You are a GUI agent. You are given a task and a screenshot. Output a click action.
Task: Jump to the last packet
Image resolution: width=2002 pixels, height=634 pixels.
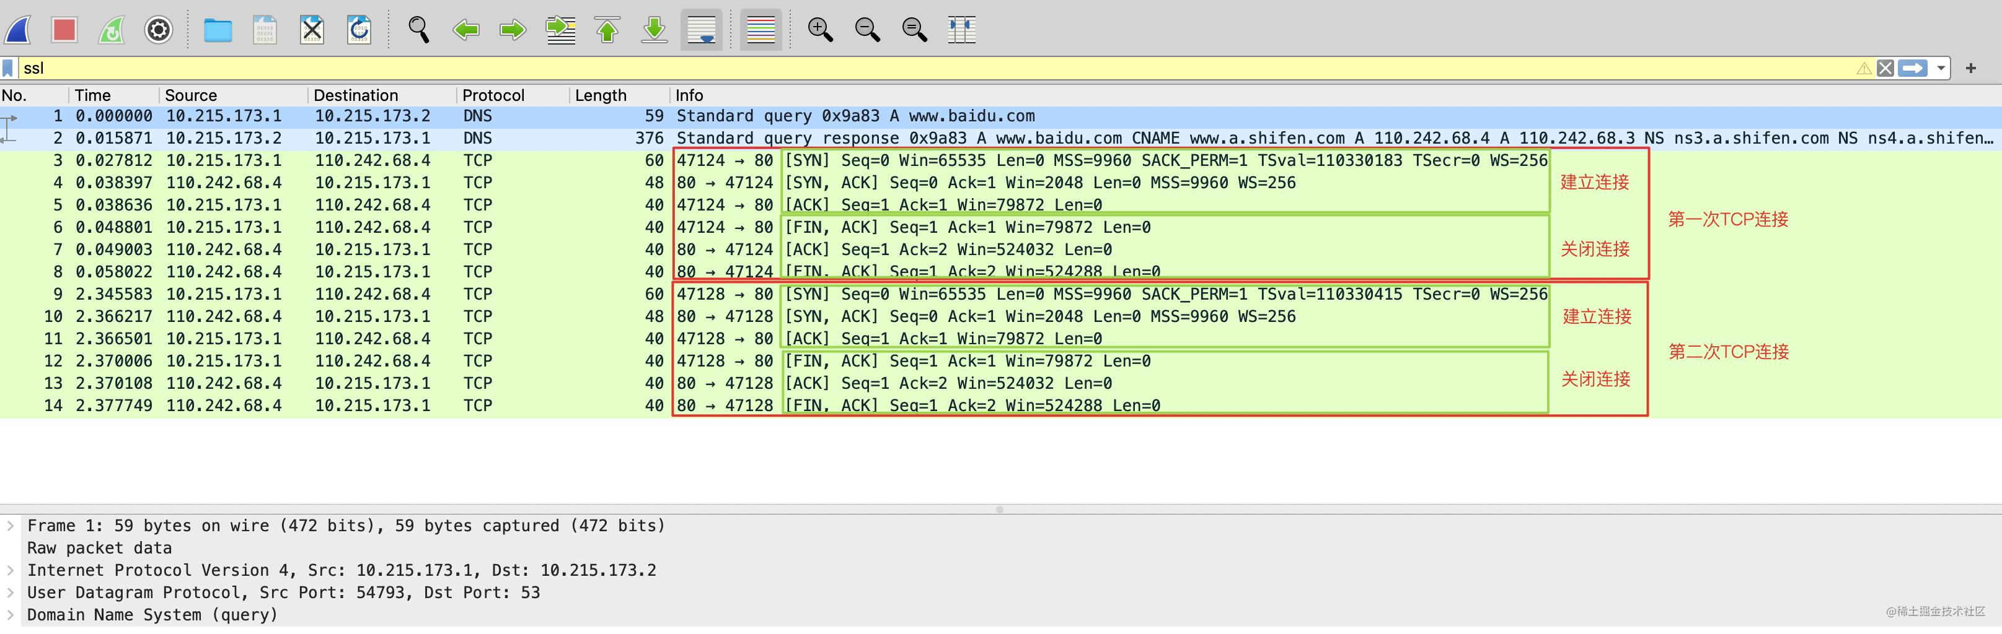(x=655, y=30)
